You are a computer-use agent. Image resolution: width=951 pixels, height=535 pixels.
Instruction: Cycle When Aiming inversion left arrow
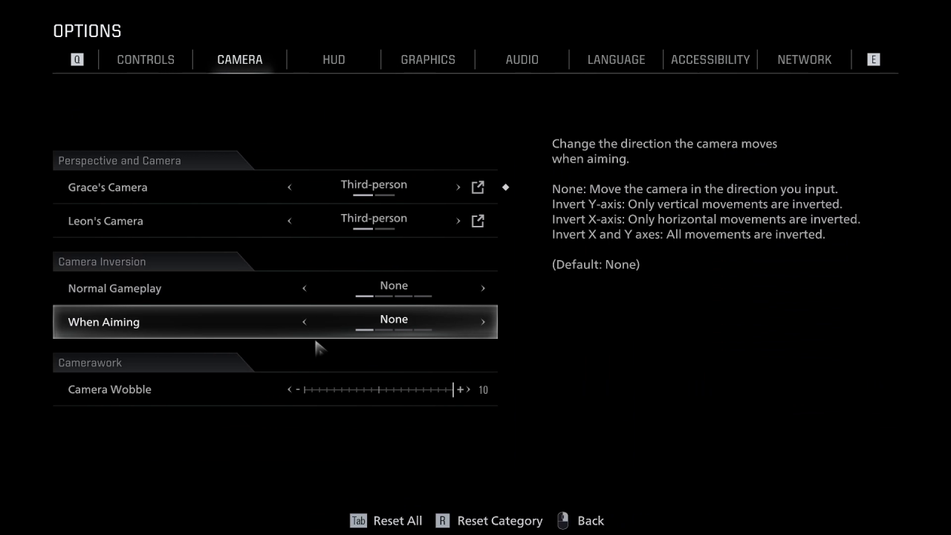(x=304, y=322)
